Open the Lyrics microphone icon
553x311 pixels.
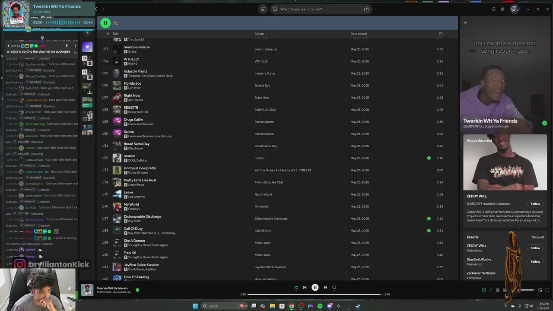click(491, 290)
